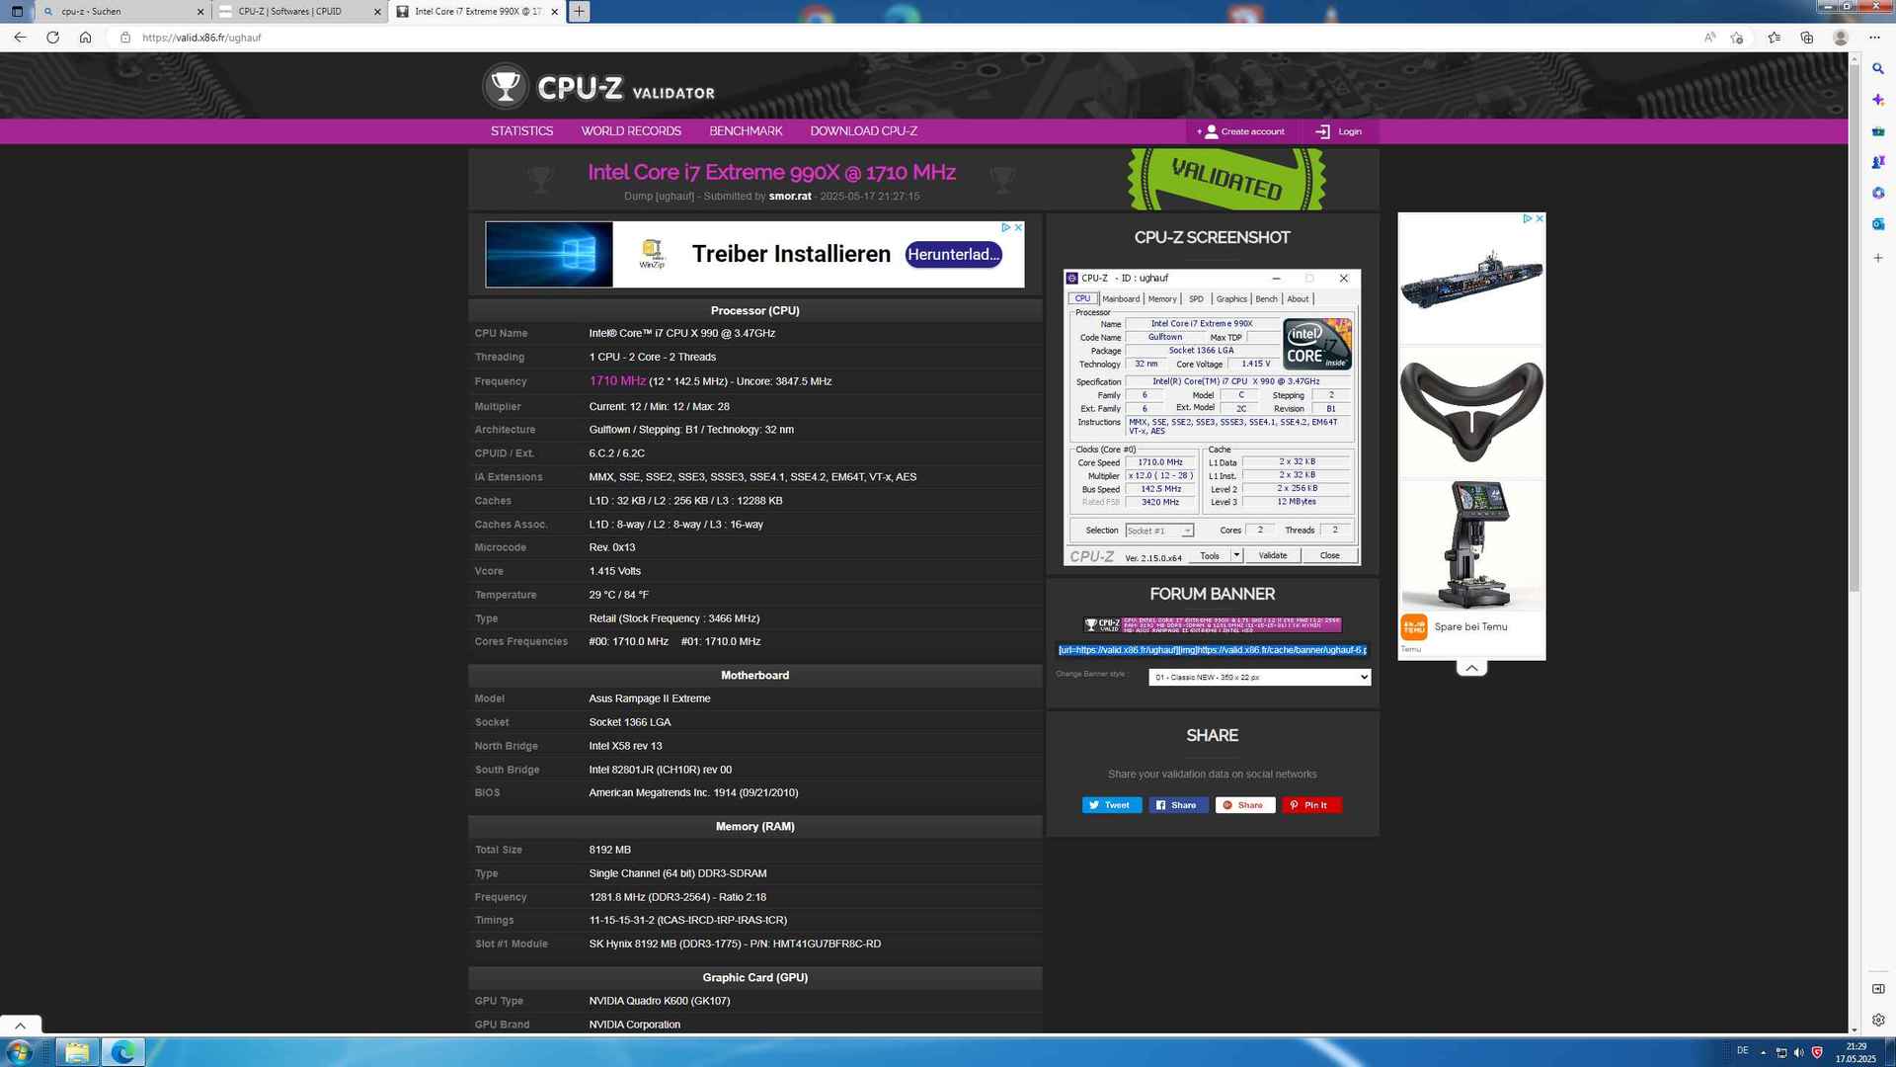Go to the browser home page
The width and height of the screenshot is (1896, 1067).
pyautogui.click(x=86, y=38)
